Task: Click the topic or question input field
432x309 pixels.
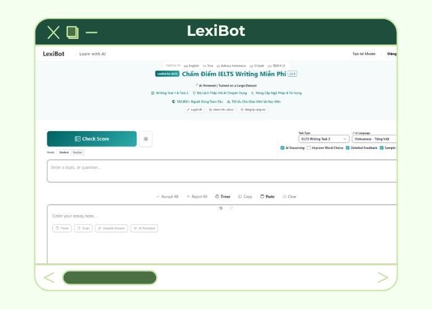Action: pyautogui.click(x=222, y=171)
